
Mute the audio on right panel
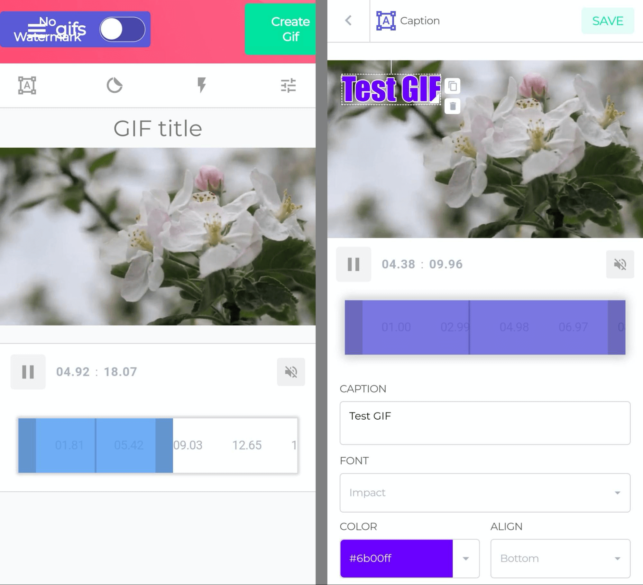pyautogui.click(x=620, y=264)
